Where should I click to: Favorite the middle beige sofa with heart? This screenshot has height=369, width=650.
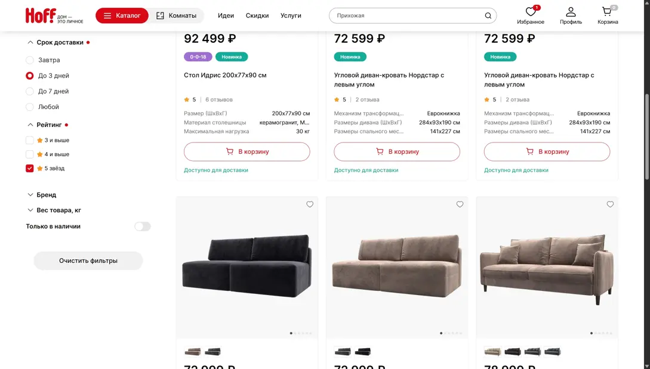[460, 204]
